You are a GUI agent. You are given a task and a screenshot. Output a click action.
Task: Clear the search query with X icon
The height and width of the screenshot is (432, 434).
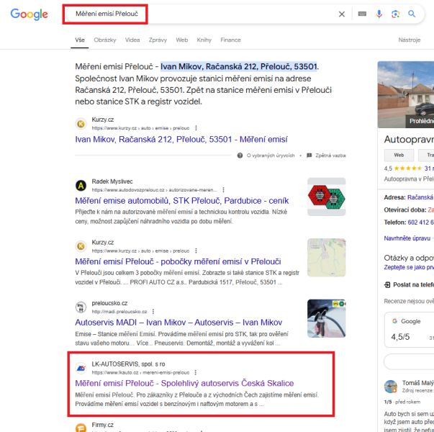(x=342, y=14)
